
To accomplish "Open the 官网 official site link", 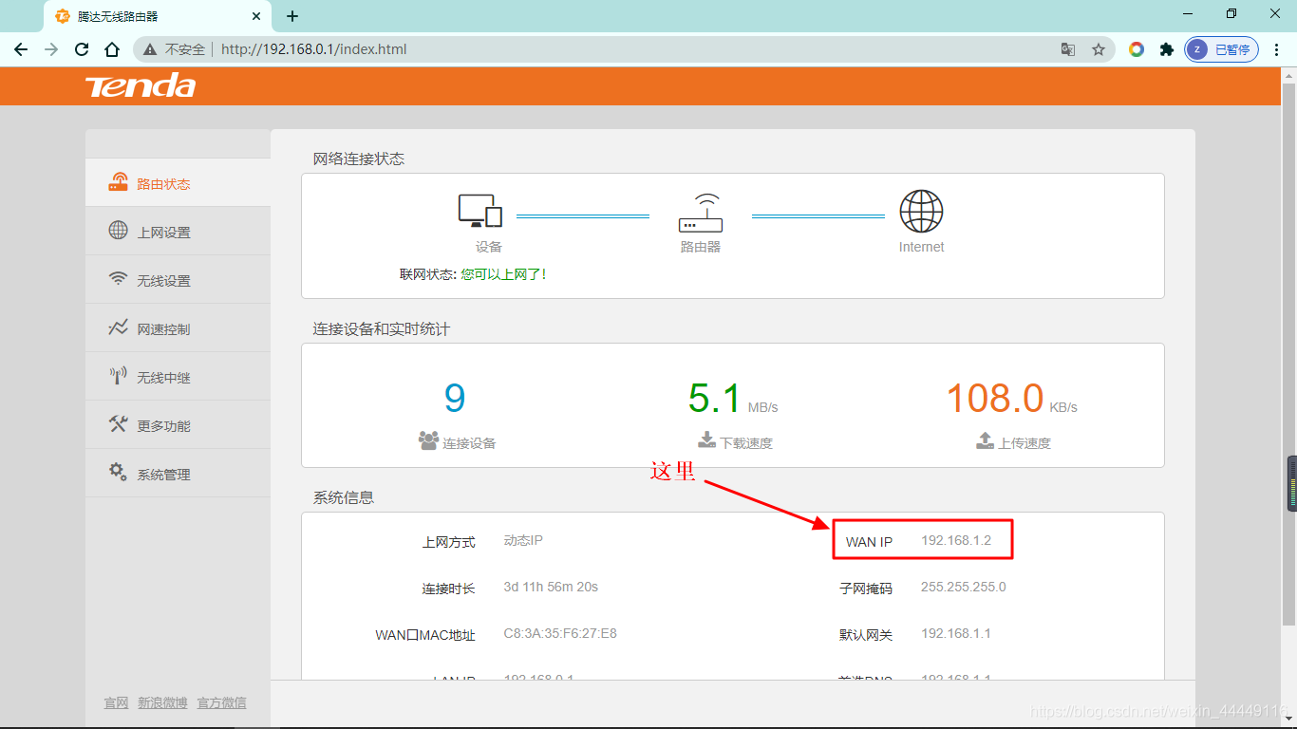I will [116, 702].
